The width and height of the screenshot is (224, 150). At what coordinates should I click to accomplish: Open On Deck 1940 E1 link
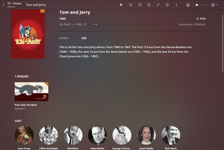pos(73,24)
